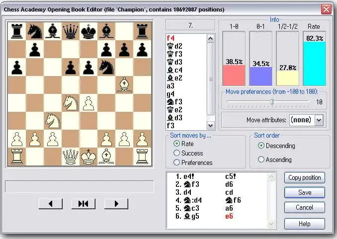Viewport: 337px width, 239px height.
Task: Select the white queen on d1
Action: (71, 157)
